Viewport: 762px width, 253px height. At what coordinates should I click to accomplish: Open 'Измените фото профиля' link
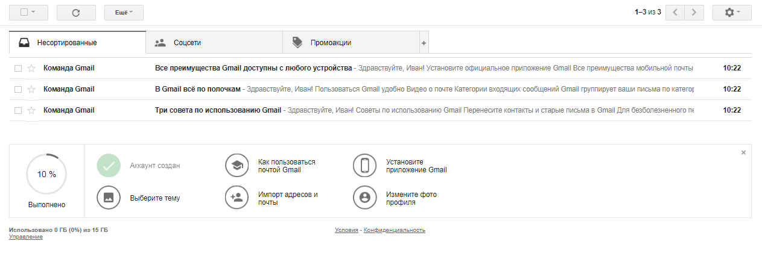pyautogui.click(x=411, y=198)
